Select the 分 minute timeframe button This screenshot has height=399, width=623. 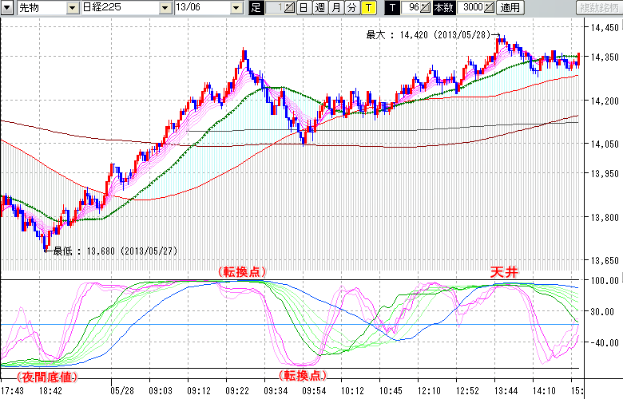coord(351,8)
